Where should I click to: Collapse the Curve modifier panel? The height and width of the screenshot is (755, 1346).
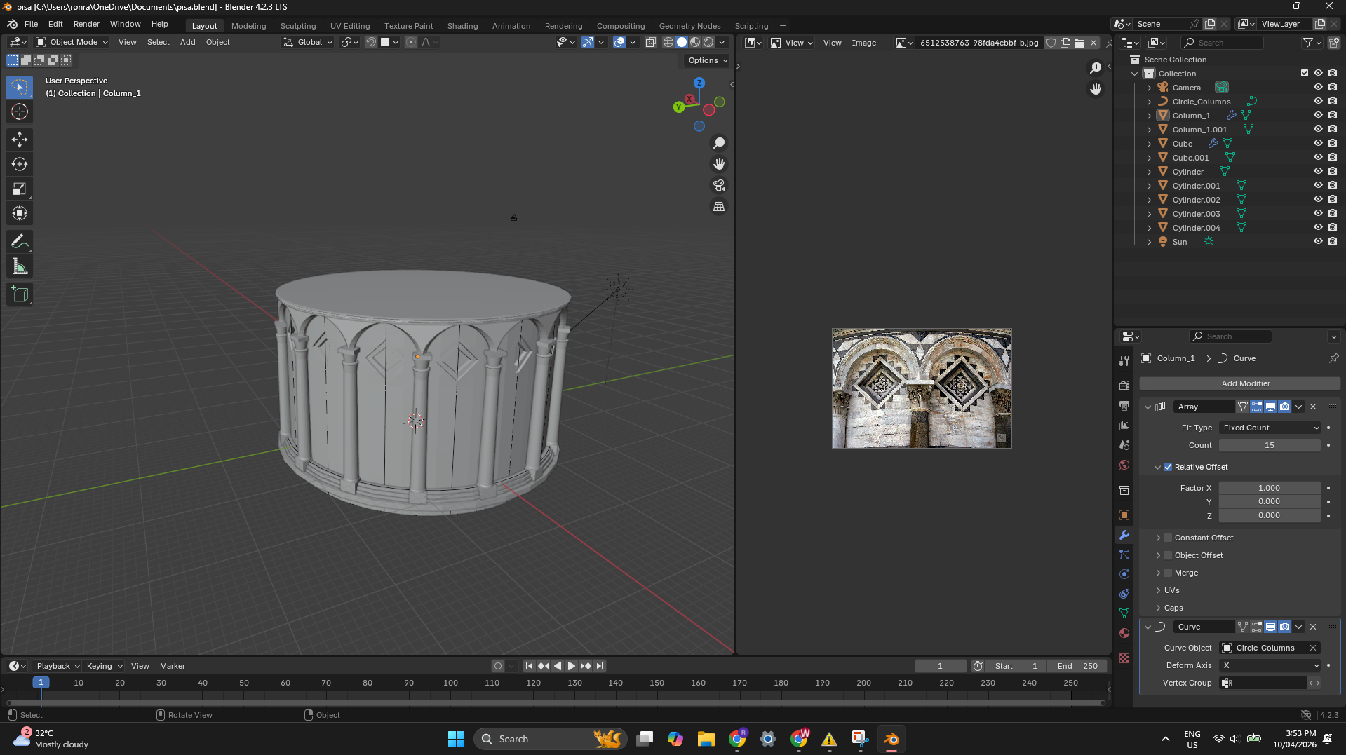[x=1148, y=627]
